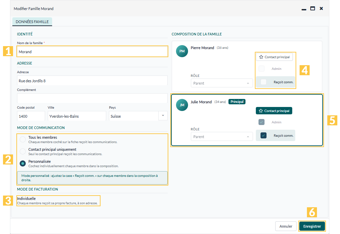This screenshot has width=340, height=234.
Task: Click the Individuelle billing mode text
Action: 26,199
